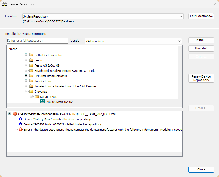The image size is (219, 177).
Task: Click the Inovance folder icon
Action: (32, 91)
